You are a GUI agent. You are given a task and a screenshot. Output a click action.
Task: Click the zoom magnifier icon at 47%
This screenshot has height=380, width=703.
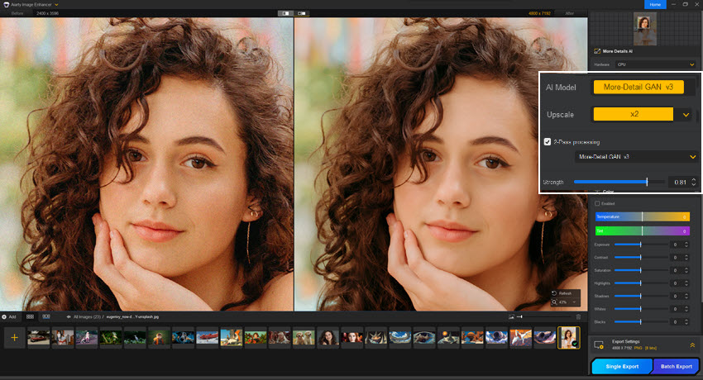click(x=554, y=302)
